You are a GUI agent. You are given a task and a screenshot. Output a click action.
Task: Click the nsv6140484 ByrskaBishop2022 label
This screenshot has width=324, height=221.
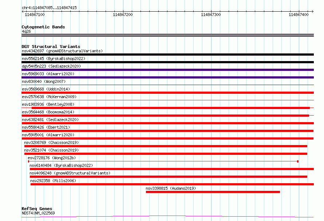coord(61,165)
